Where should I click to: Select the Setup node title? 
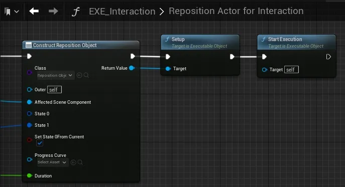click(x=178, y=39)
